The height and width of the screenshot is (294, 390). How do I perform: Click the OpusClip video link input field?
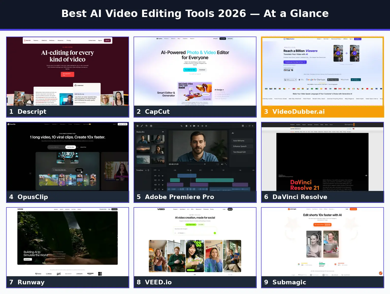(56, 147)
